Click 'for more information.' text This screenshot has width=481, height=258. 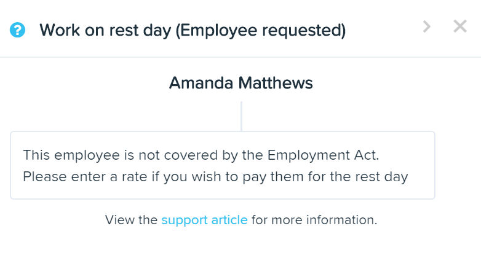point(314,220)
